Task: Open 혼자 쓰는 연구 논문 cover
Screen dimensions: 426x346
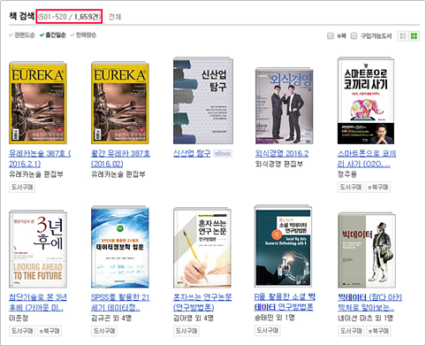Action: (x=202, y=248)
